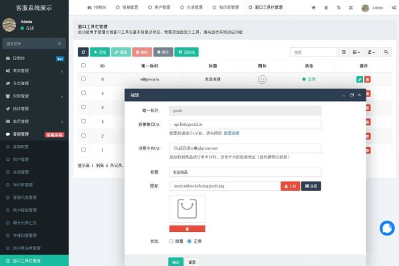Open the 更多 dropdown button
This screenshot has width=399, height=266.
click(163, 52)
